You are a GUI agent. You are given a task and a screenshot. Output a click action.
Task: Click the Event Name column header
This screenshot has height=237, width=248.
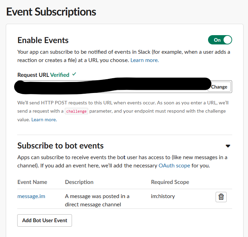(x=32, y=182)
